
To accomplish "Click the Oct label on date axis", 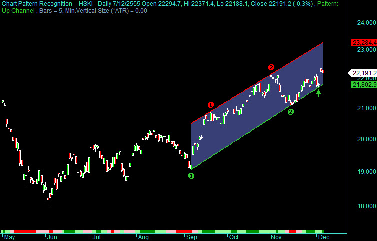I will (x=234, y=237).
